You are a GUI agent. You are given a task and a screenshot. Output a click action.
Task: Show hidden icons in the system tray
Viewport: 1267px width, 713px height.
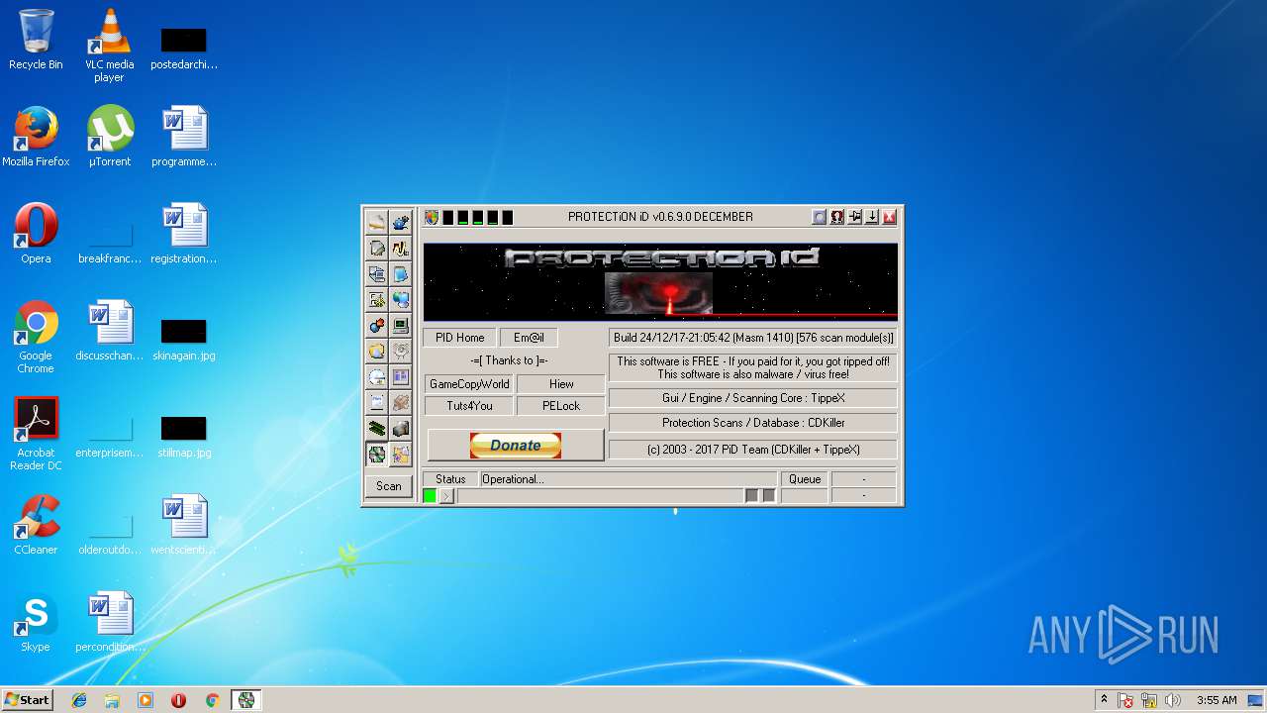point(1104,700)
